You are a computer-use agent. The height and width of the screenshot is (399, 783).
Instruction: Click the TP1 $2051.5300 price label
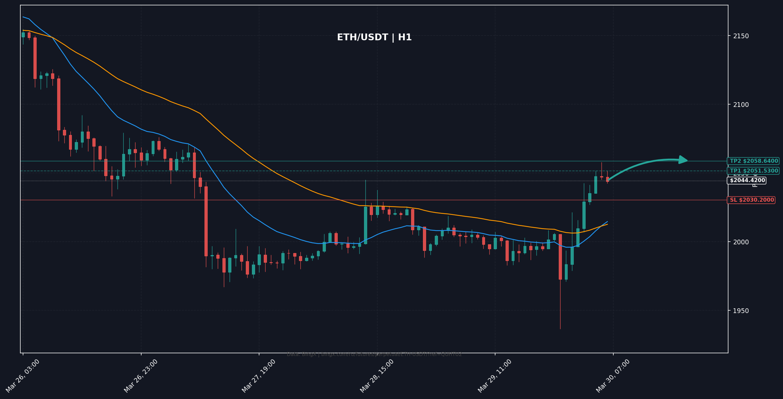754,171
